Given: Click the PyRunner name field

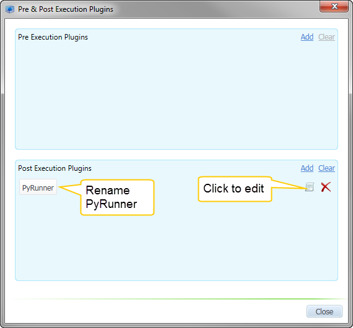Looking at the screenshot, I should pyautogui.click(x=38, y=187).
